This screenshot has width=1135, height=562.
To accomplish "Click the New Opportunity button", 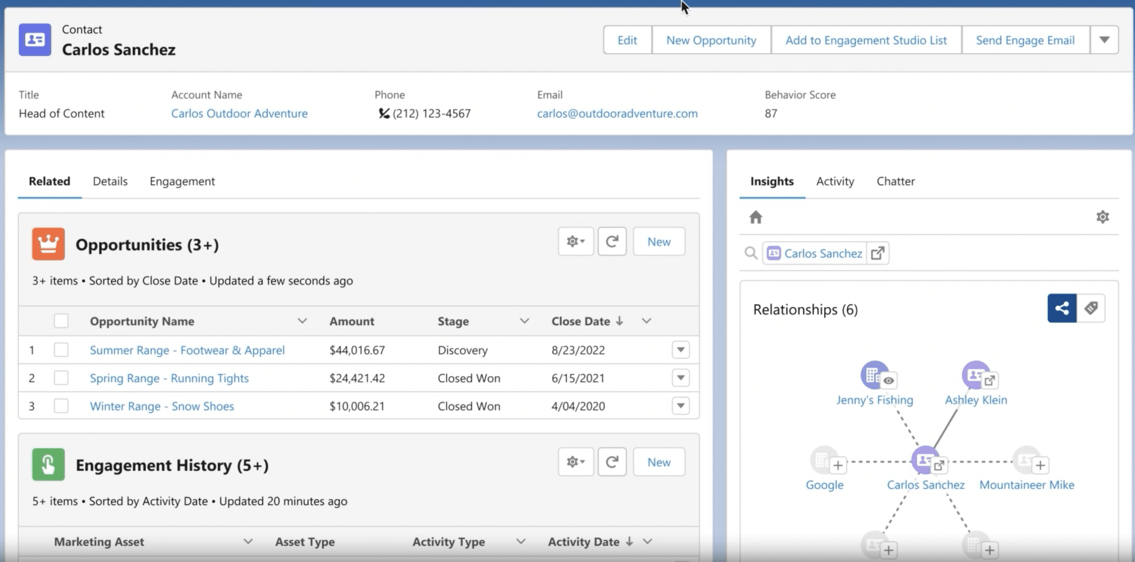I will (711, 39).
